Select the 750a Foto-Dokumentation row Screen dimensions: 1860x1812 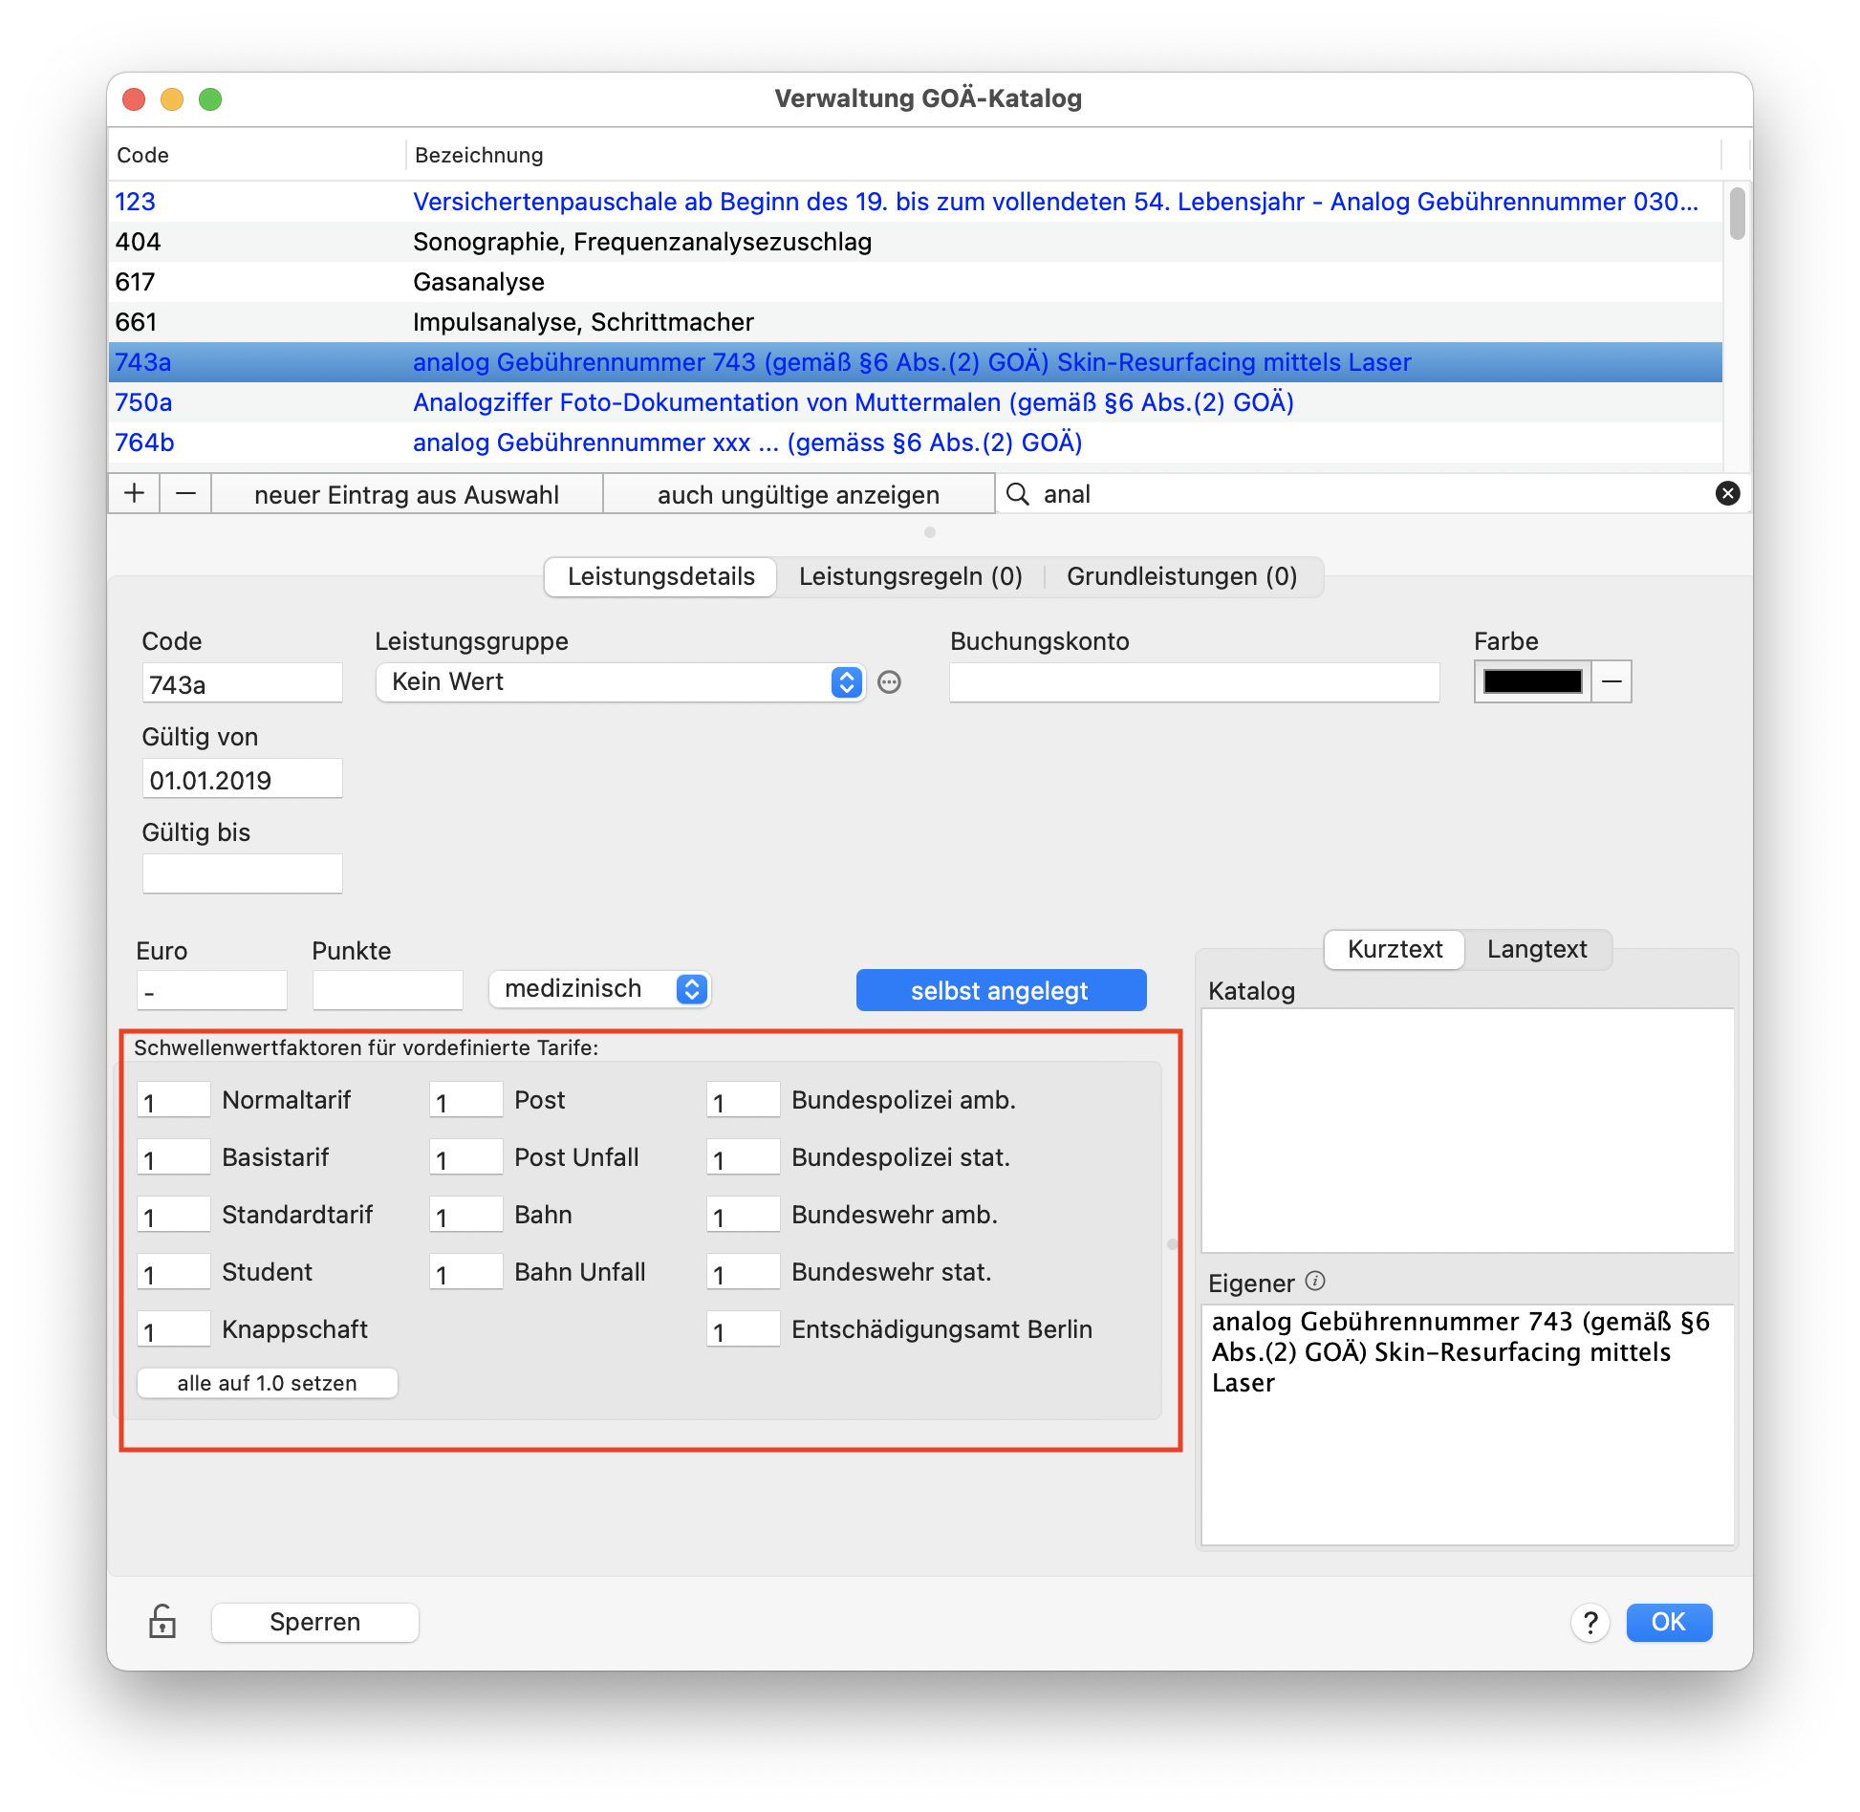(915, 402)
